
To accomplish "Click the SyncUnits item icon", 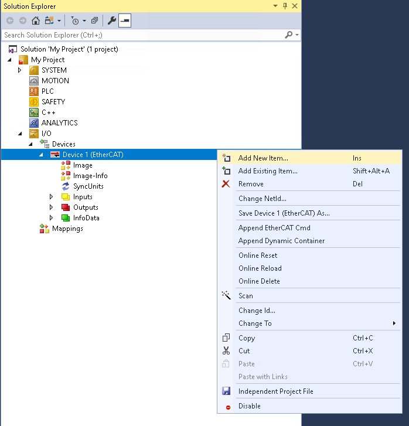I will click(x=66, y=186).
